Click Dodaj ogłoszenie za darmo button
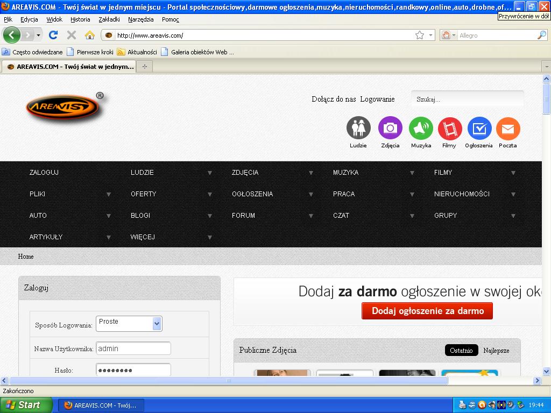 tap(427, 311)
